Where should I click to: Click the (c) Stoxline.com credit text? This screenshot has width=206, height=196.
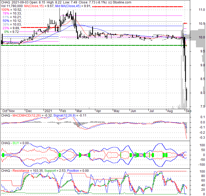120,2
